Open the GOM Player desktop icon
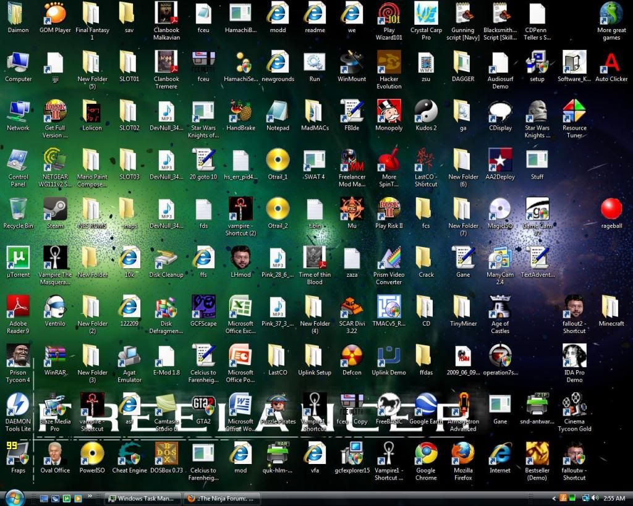633x506 pixels. pos(55,14)
